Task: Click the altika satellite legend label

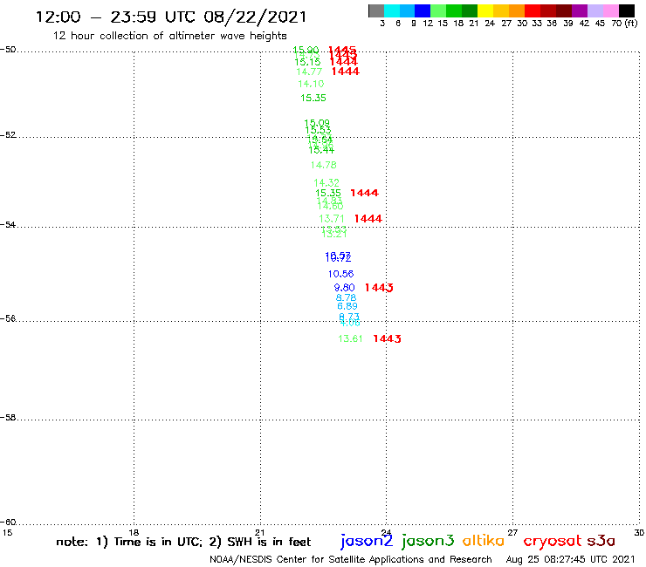Action: [484, 540]
